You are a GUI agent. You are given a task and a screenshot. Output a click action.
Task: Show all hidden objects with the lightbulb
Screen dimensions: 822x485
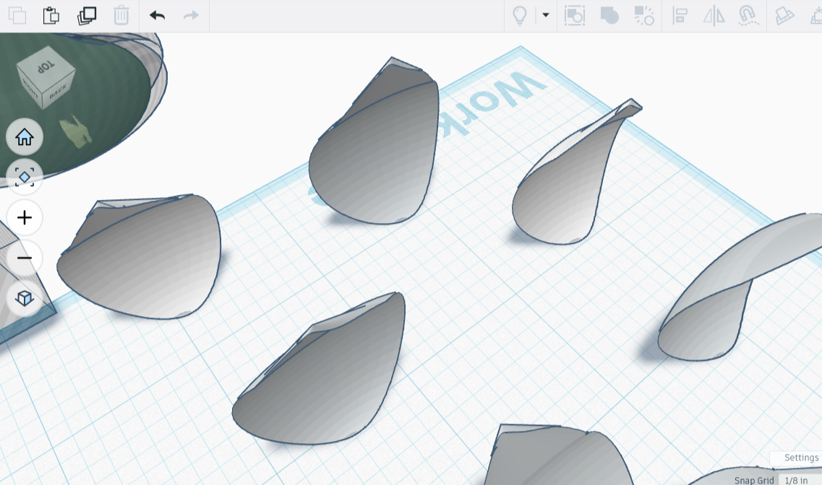[519, 16]
